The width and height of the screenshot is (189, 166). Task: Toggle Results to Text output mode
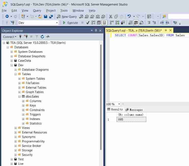pyautogui.click(x=130, y=23)
